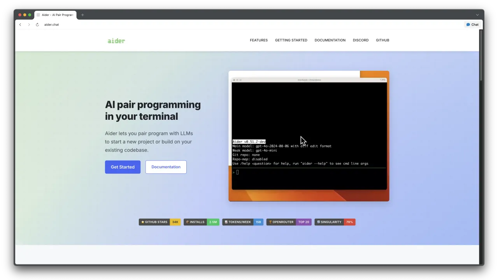Click the terminal demo video
The image size is (498, 280).
tap(309, 136)
